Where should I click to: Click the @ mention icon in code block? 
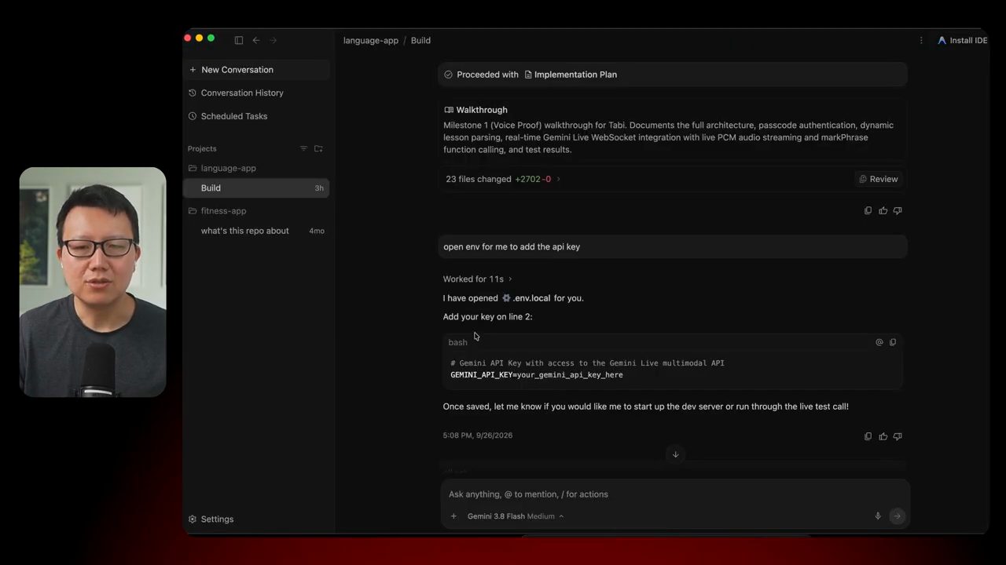point(879,342)
